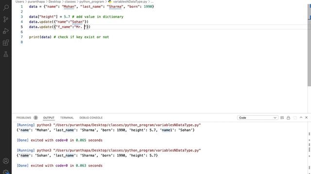
Task: Click the comment 'add value in dictionary'
Action: pyautogui.click(x=100, y=17)
